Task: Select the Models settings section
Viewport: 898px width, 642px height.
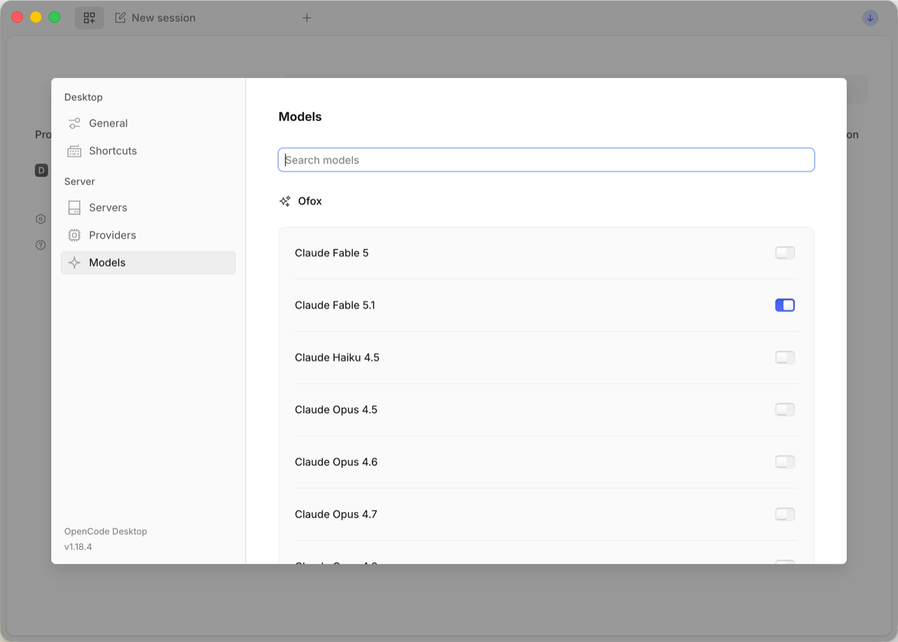Action: click(x=148, y=263)
